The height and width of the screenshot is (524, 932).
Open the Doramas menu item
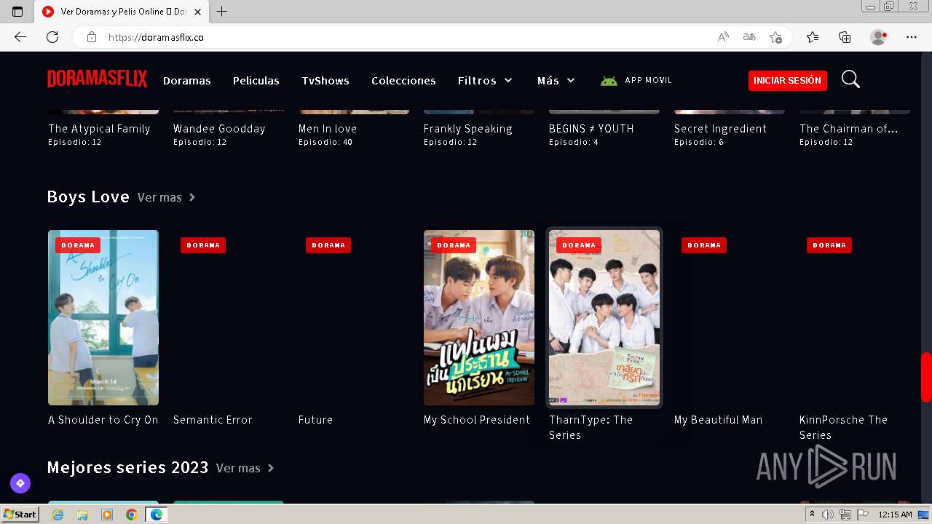(x=187, y=81)
